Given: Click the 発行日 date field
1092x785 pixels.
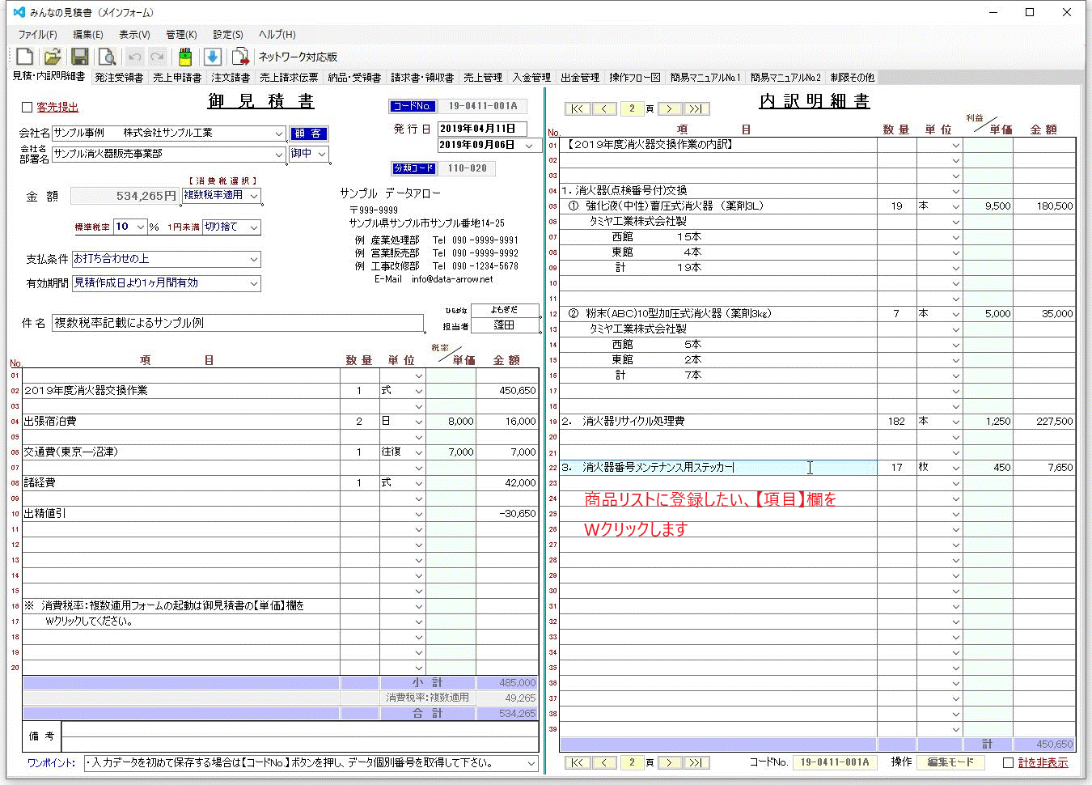Looking at the screenshot, I should click(x=482, y=129).
